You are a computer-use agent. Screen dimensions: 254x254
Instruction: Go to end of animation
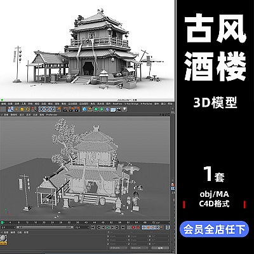pos(123,227)
